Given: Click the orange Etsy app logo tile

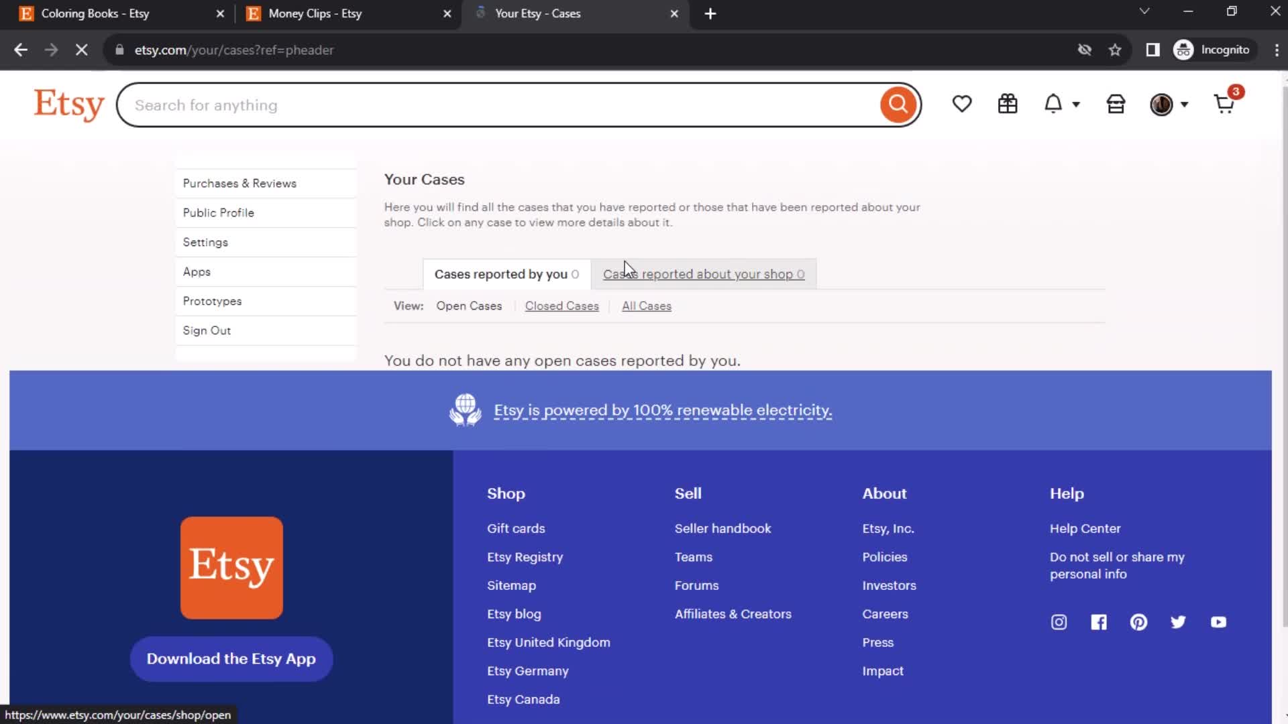Looking at the screenshot, I should tap(231, 568).
